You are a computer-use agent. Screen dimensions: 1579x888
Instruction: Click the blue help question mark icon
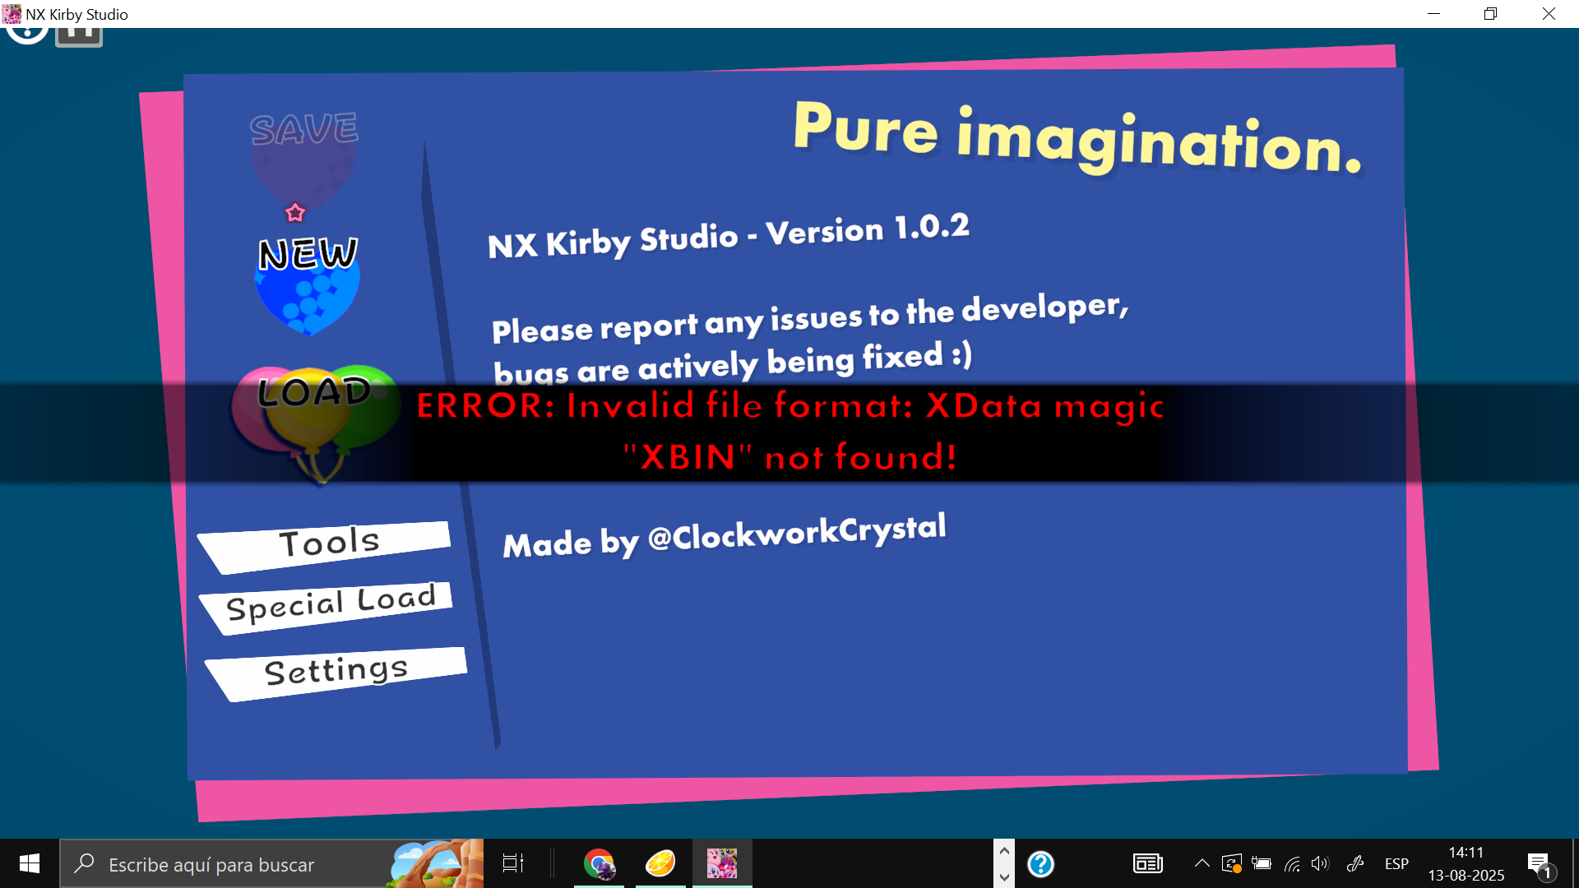tap(1040, 863)
